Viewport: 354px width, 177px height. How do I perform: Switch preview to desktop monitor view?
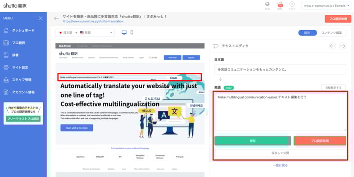pos(124,32)
